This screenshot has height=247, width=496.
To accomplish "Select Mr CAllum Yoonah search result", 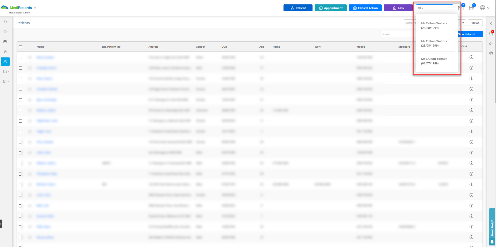I will [x=437, y=61].
